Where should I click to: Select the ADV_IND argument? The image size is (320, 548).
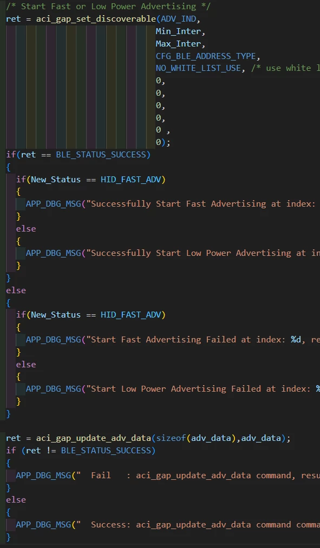coord(179,18)
